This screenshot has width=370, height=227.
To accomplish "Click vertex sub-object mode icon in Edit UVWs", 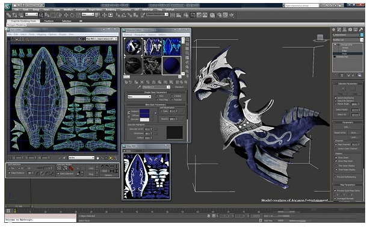I will [x=59, y=168].
